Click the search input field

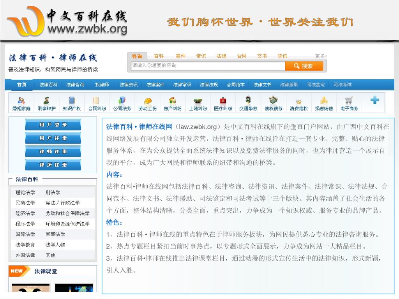208,66
